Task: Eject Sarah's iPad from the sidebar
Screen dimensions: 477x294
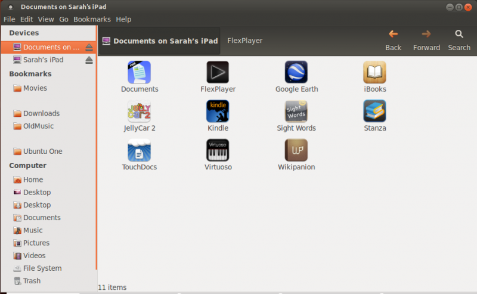Action: (89, 60)
